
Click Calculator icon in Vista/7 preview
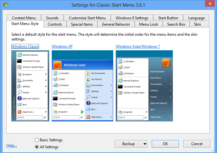click(x=120, y=61)
